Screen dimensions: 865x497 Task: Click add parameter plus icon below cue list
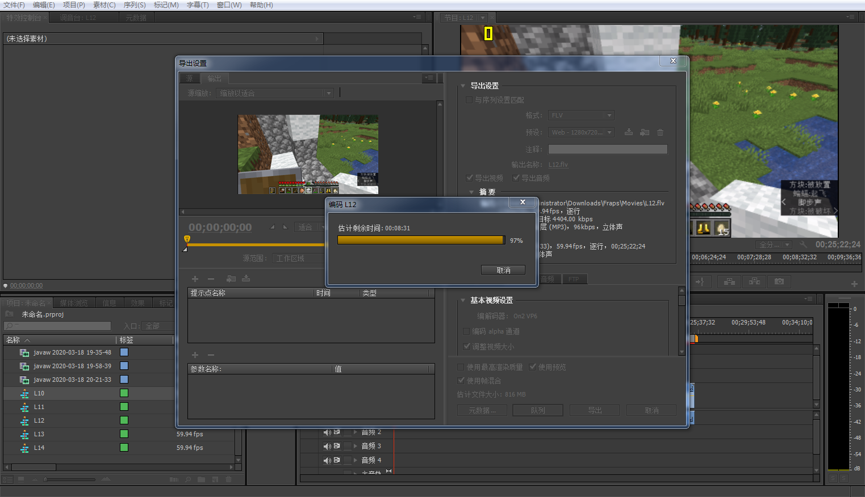point(195,355)
